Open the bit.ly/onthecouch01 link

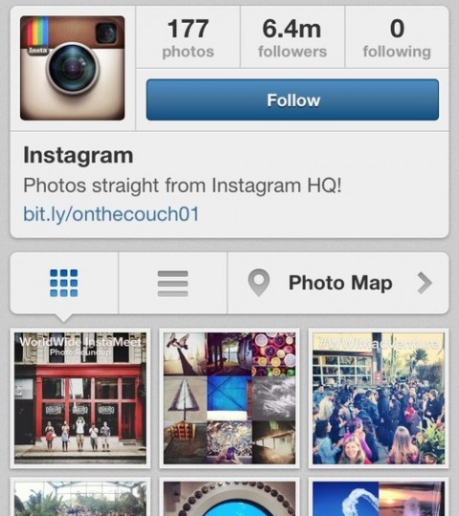point(111,214)
